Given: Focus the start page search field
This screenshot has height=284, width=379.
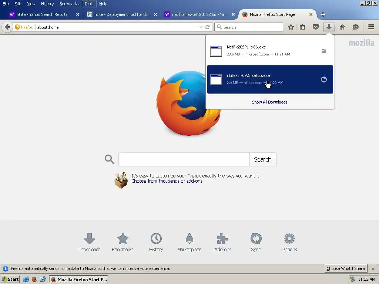Looking at the screenshot, I should tap(184, 159).
